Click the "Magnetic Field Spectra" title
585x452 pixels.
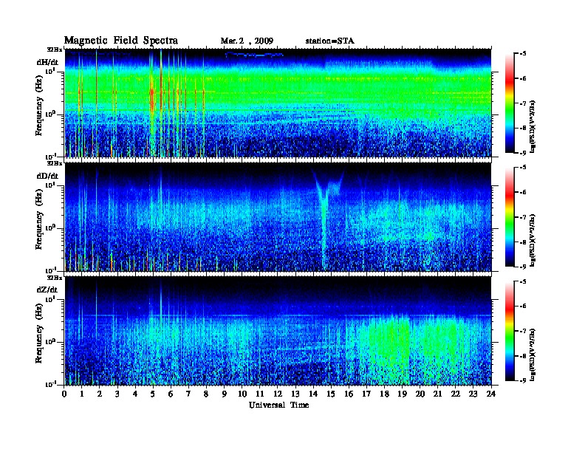tap(121, 41)
